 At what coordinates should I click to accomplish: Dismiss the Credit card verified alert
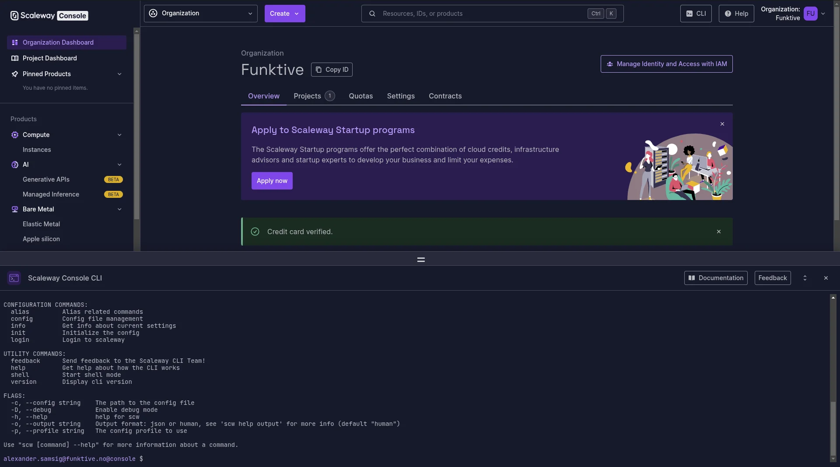(x=719, y=232)
